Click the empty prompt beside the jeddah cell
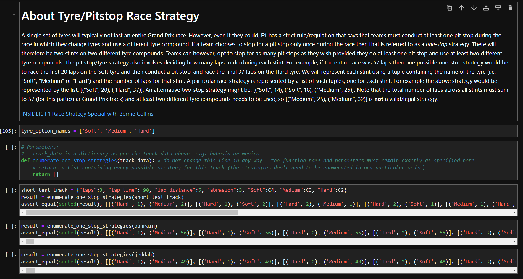 click(10, 255)
